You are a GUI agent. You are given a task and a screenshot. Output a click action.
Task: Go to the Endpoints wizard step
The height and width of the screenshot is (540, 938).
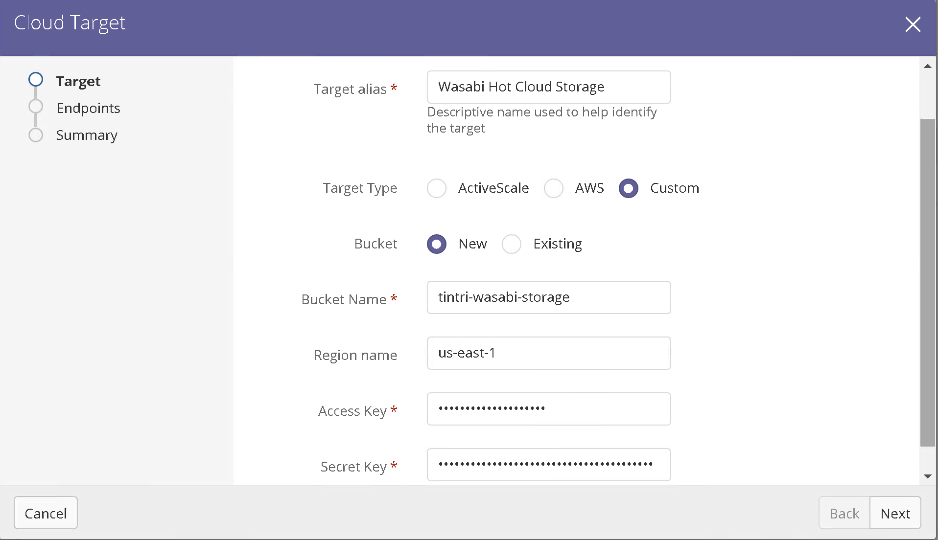click(88, 108)
